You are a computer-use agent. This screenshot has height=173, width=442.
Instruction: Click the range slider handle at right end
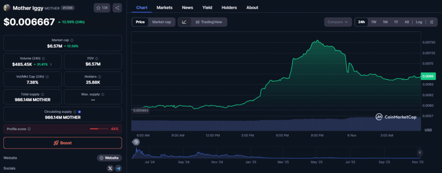click(x=420, y=153)
